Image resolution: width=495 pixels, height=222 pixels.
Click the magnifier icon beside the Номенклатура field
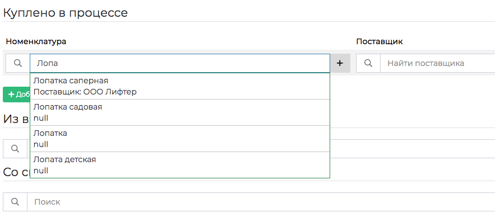pyautogui.click(x=18, y=63)
